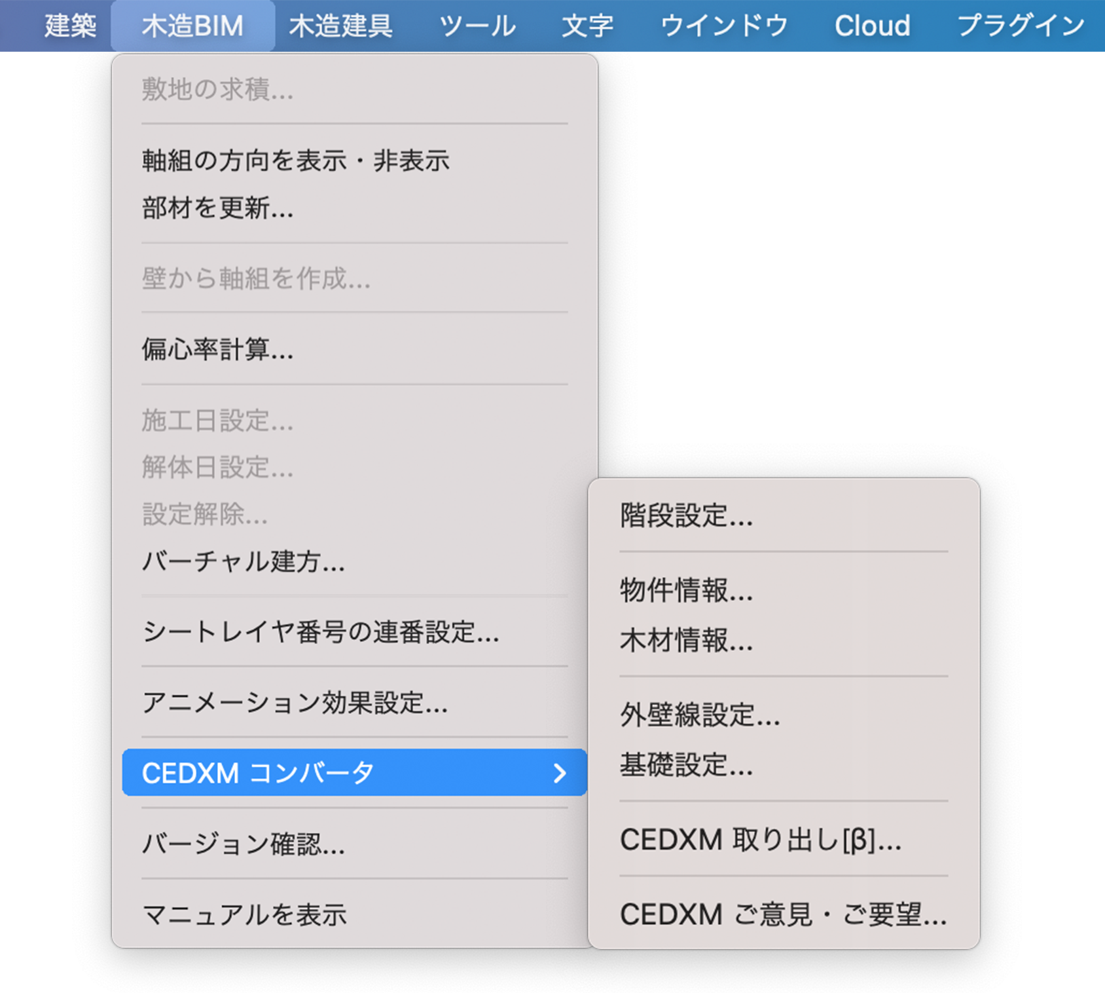Highlight the CEDXM コンバータ label text
This screenshot has height=993, width=1105.
pos(258,773)
